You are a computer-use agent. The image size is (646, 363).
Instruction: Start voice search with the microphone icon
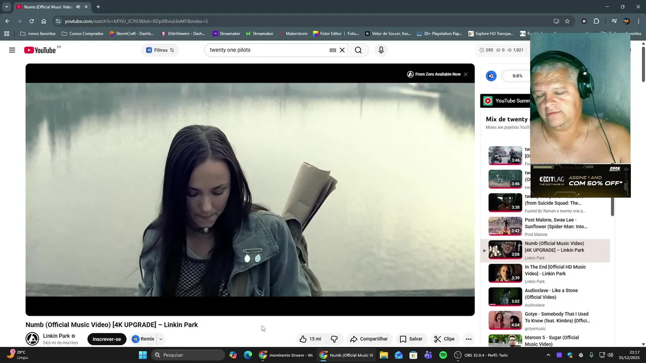click(381, 50)
